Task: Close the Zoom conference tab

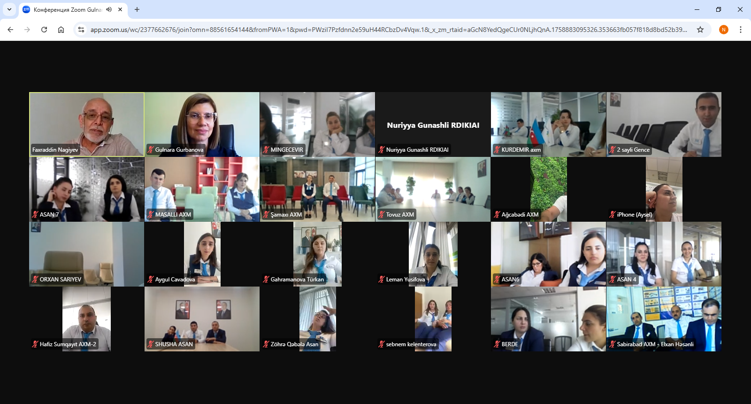Action: pos(120,9)
